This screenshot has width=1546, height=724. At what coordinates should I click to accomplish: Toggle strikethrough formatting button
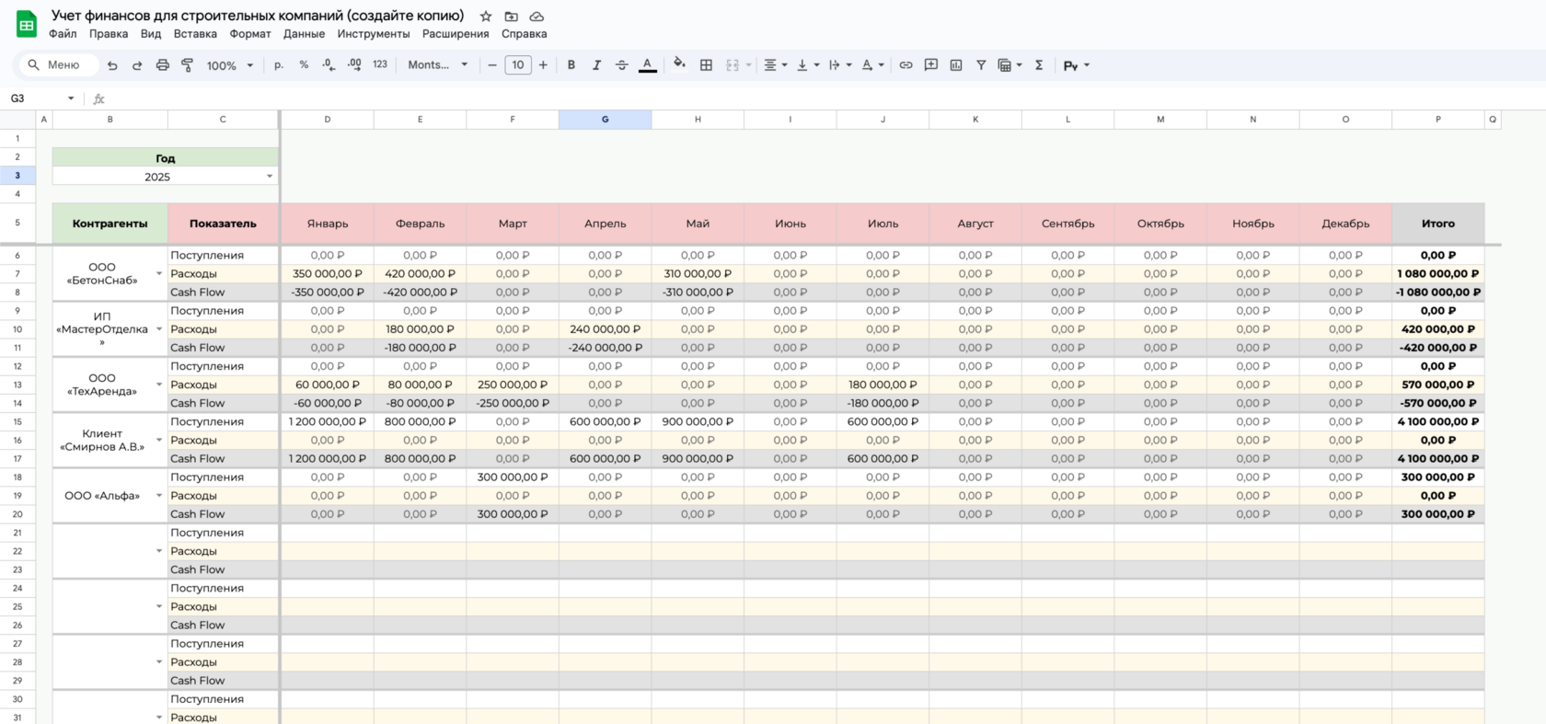point(622,65)
